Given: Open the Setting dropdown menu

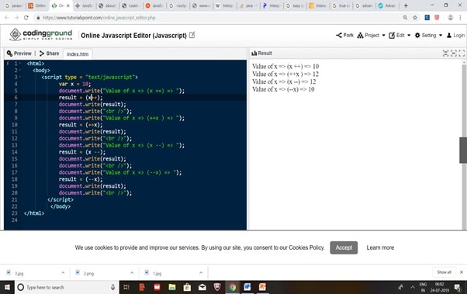Looking at the screenshot, I should point(428,35).
